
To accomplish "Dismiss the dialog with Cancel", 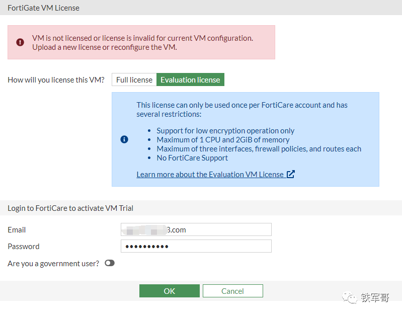I will [x=233, y=291].
